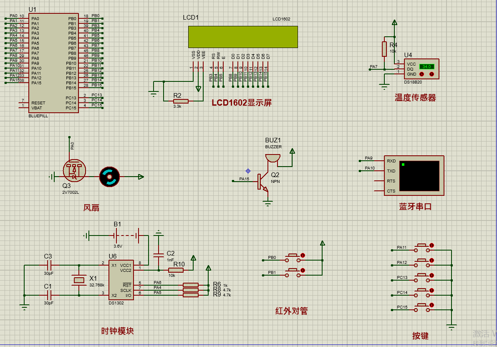Select the fan motor component
497x347 pixels.
[x=109, y=177]
